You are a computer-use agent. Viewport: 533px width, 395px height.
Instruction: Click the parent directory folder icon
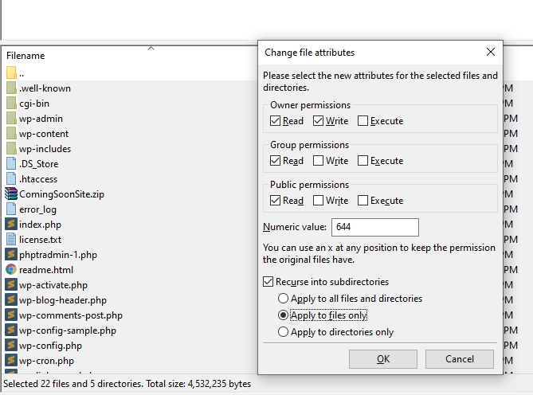[x=11, y=73]
